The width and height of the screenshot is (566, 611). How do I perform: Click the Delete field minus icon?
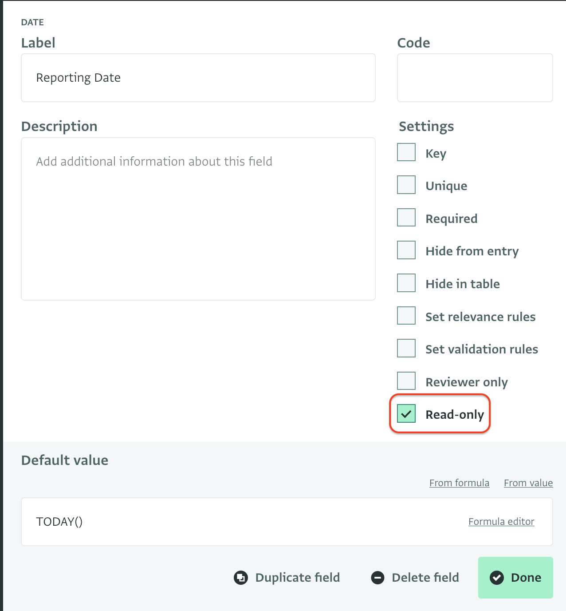[377, 578]
